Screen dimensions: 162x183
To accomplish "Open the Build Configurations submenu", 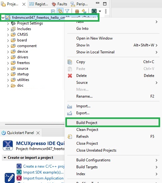I will [113, 160].
